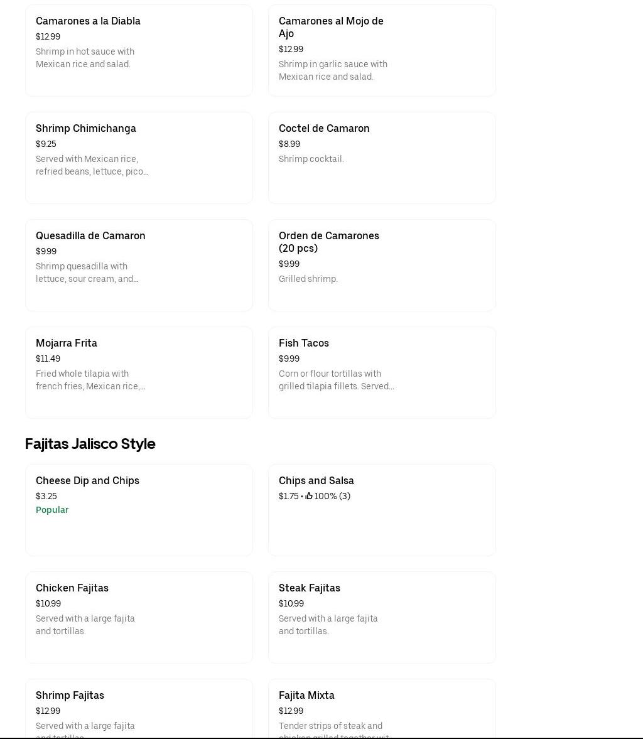Screen dimensions: 643x739
Task: Choose the Coctel de Camaron item
Action: 382,158
